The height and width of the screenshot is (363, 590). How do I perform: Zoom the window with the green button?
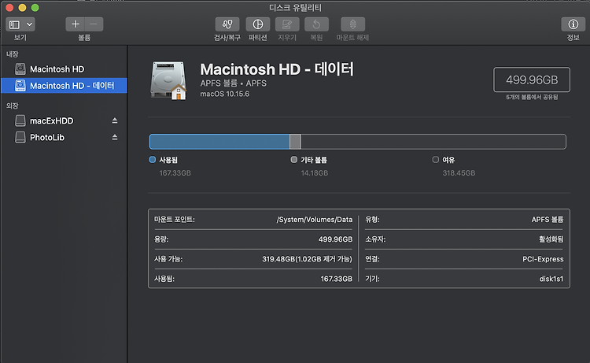[x=35, y=8]
